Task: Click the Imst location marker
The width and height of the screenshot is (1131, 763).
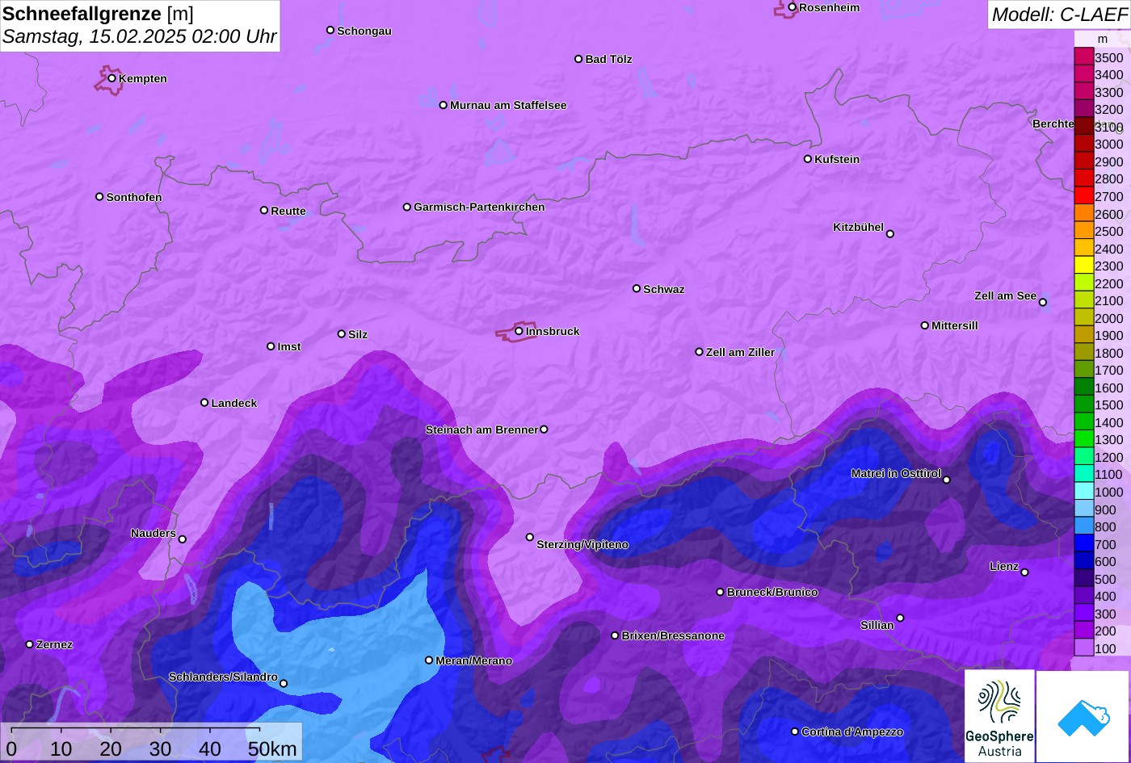Action: (271, 346)
